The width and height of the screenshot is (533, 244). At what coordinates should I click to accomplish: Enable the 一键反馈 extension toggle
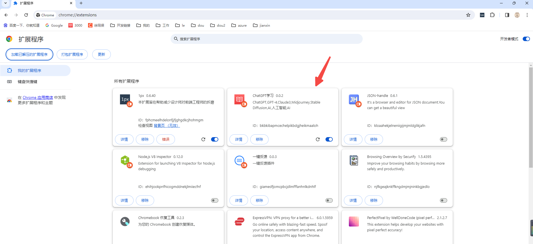(329, 200)
